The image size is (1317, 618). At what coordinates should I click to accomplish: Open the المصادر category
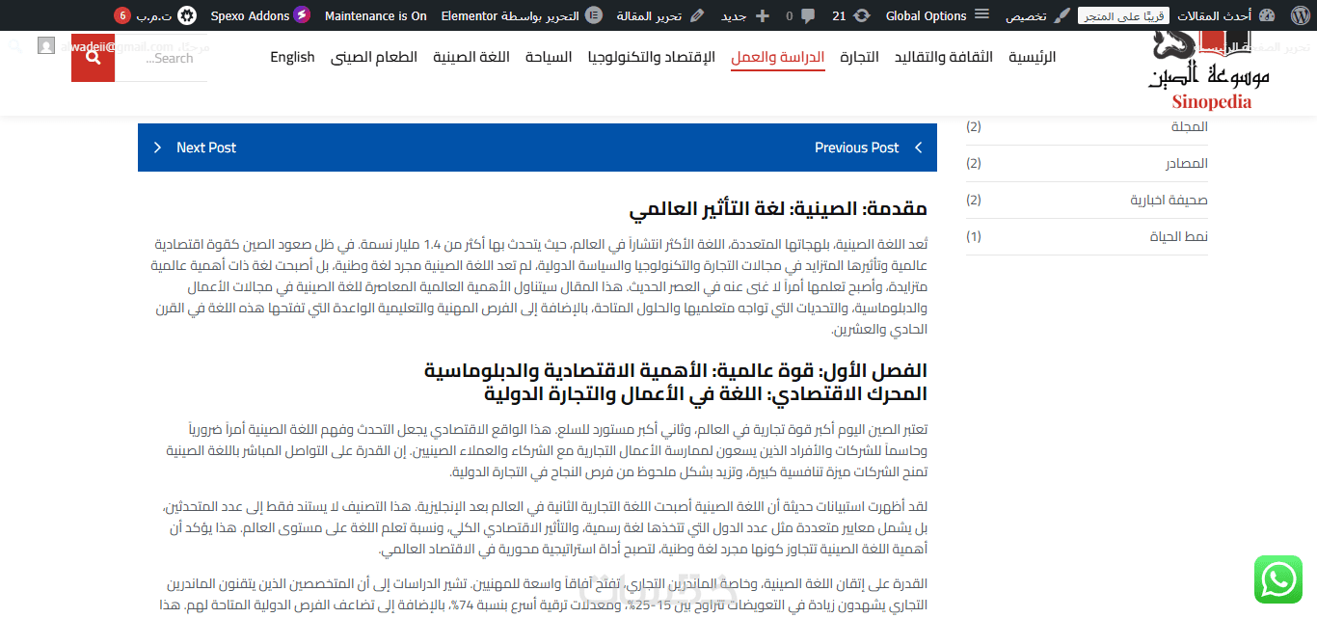[1186, 163]
